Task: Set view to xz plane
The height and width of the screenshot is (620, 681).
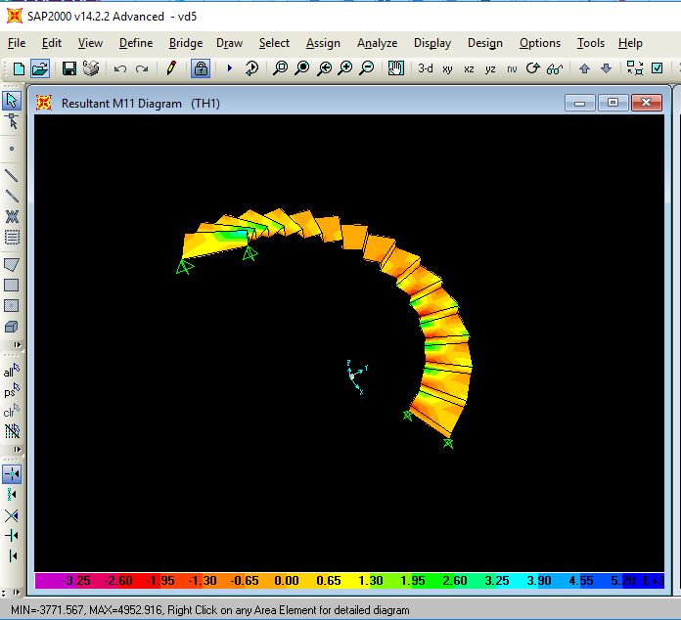Action: coord(469,68)
